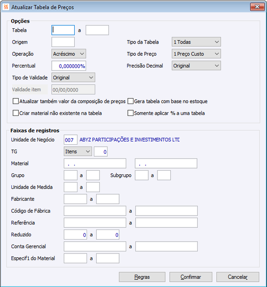Click the second Referência range field
Screen dimensions: 267x287
[167, 223]
